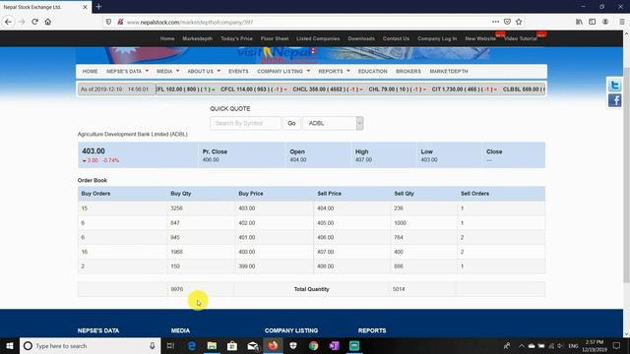Open the BROKERS navigation item
Viewport: 630px width, 354px height.
click(409, 71)
